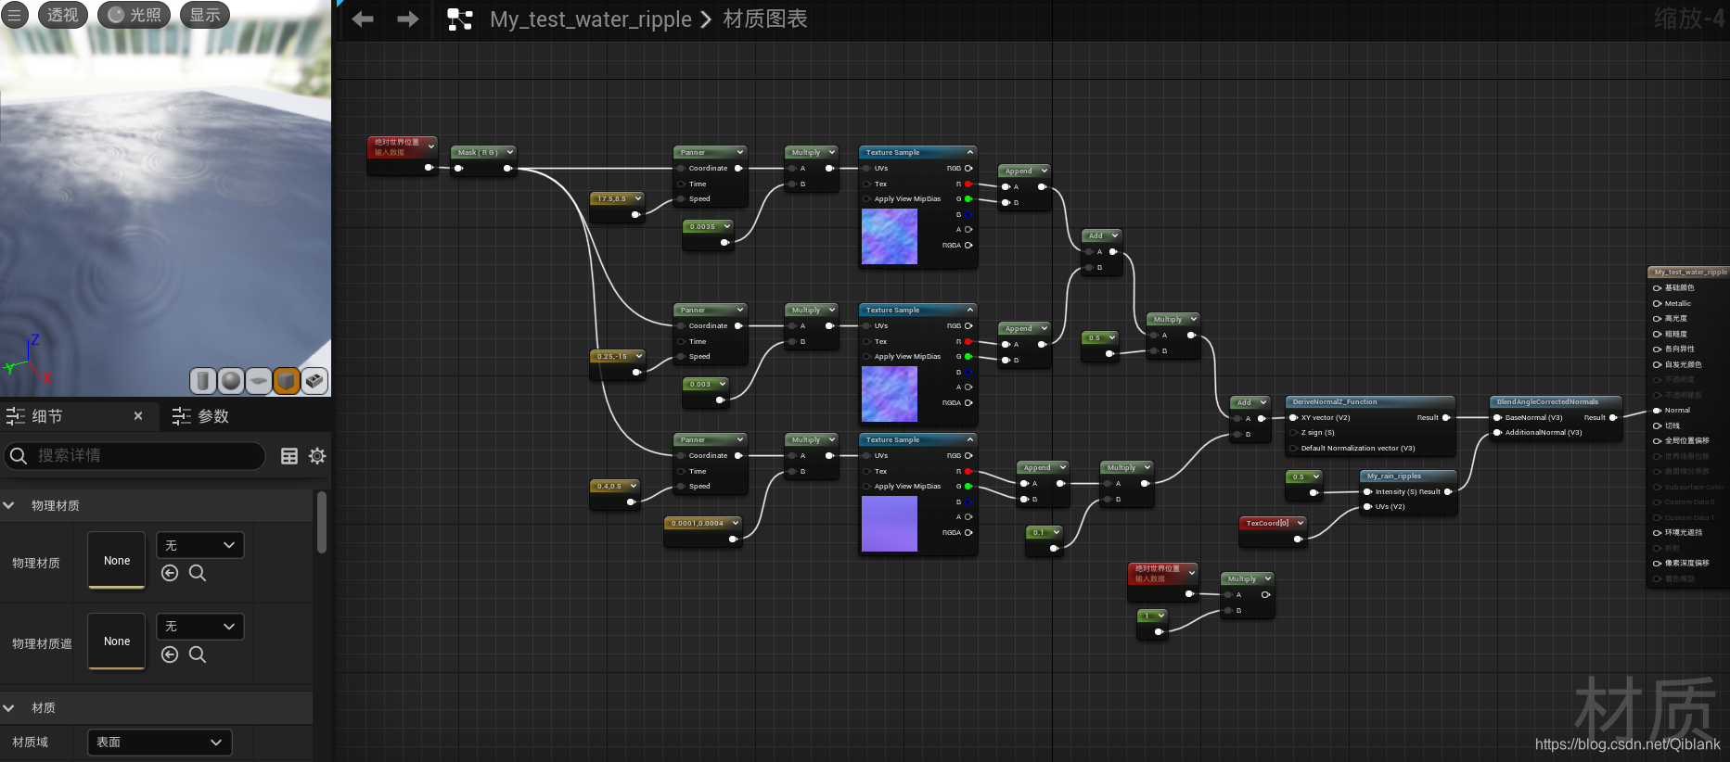Click the 像素深度偏移 input pin
The height and width of the screenshot is (762, 1730).
[1657, 563]
